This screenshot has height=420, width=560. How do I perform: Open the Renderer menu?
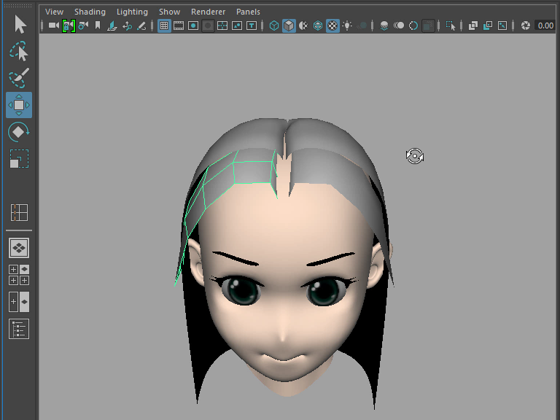click(208, 12)
